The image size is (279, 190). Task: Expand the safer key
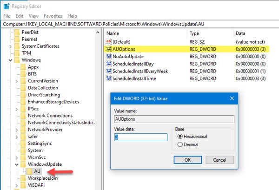[x=17, y=137]
